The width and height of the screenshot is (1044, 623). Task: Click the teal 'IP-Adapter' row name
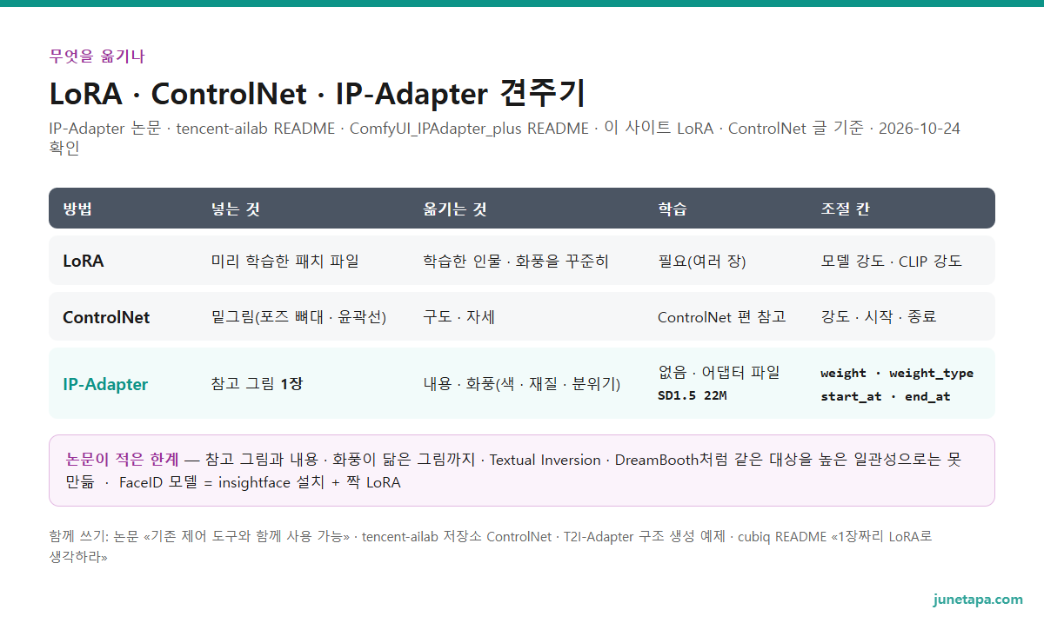105,384
